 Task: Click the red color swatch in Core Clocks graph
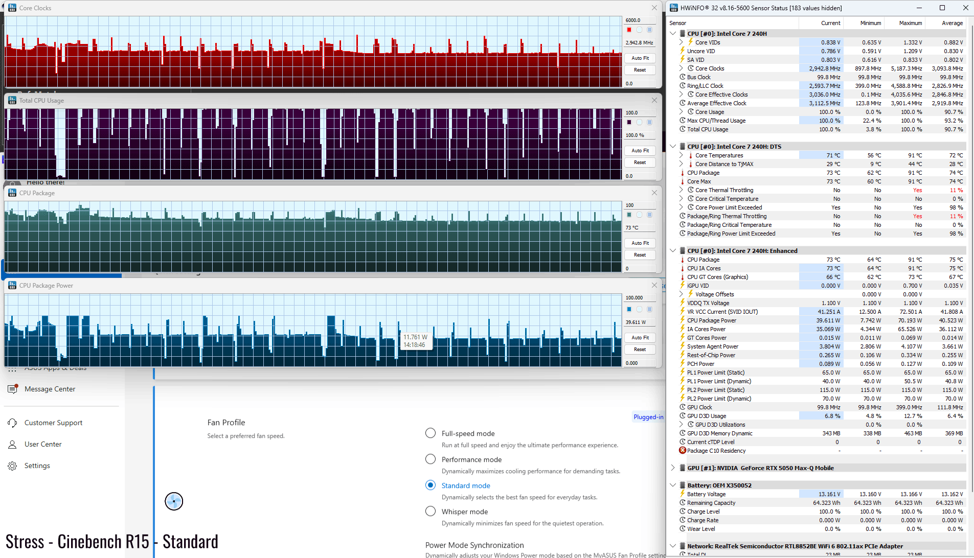(x=629, y=30)
